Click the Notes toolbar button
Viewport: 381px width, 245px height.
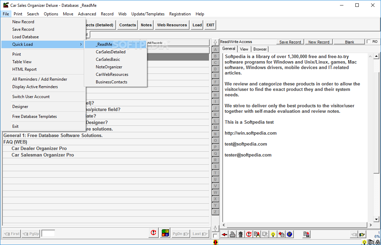coord(146,25)
